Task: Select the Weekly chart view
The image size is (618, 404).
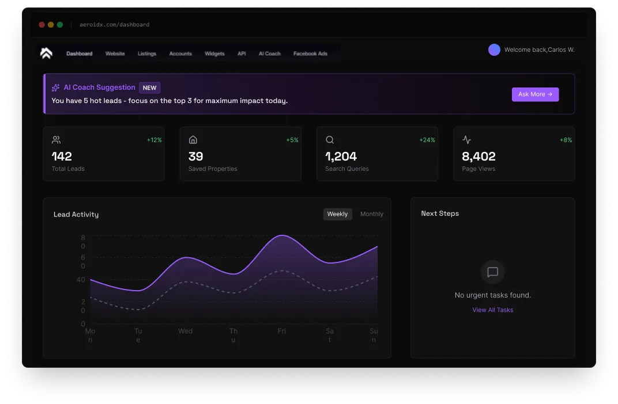Action: tap(337, 214)
